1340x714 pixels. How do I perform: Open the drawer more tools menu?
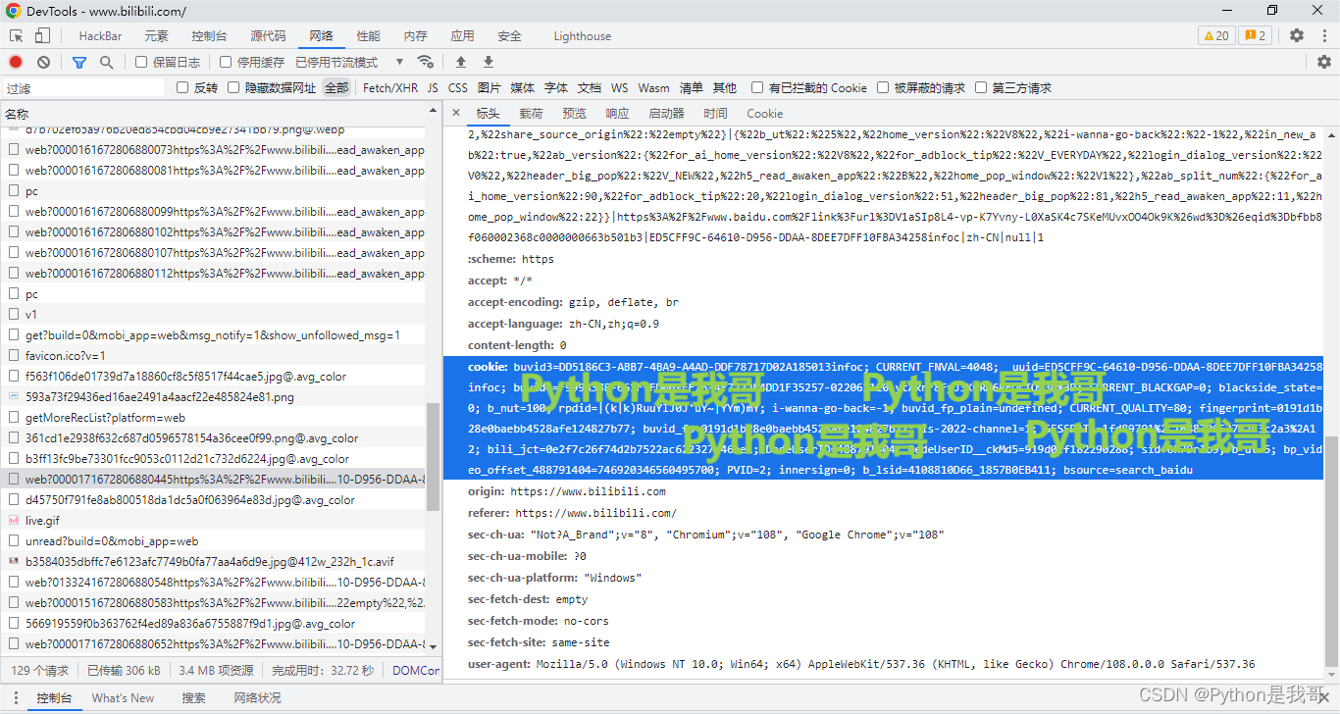pos(15,698)
